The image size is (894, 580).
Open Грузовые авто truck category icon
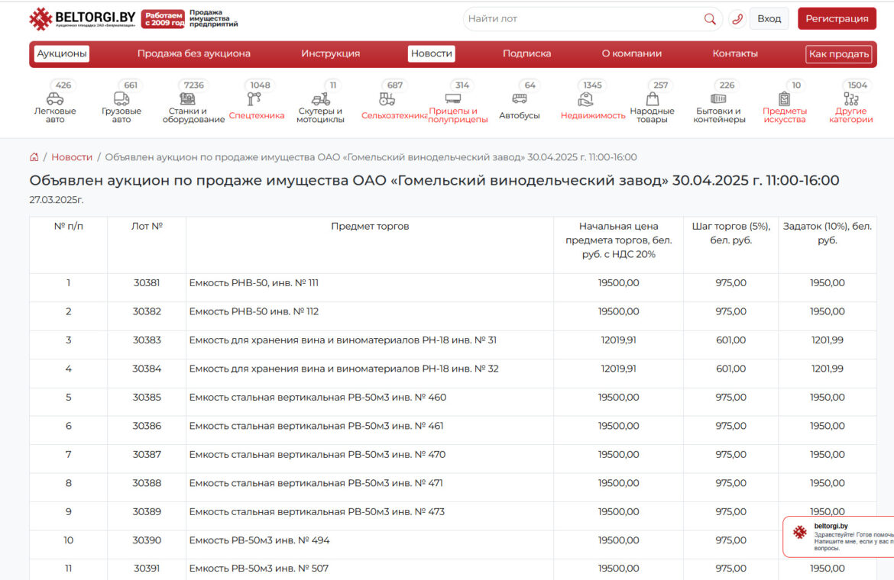(x=121, y=99)
